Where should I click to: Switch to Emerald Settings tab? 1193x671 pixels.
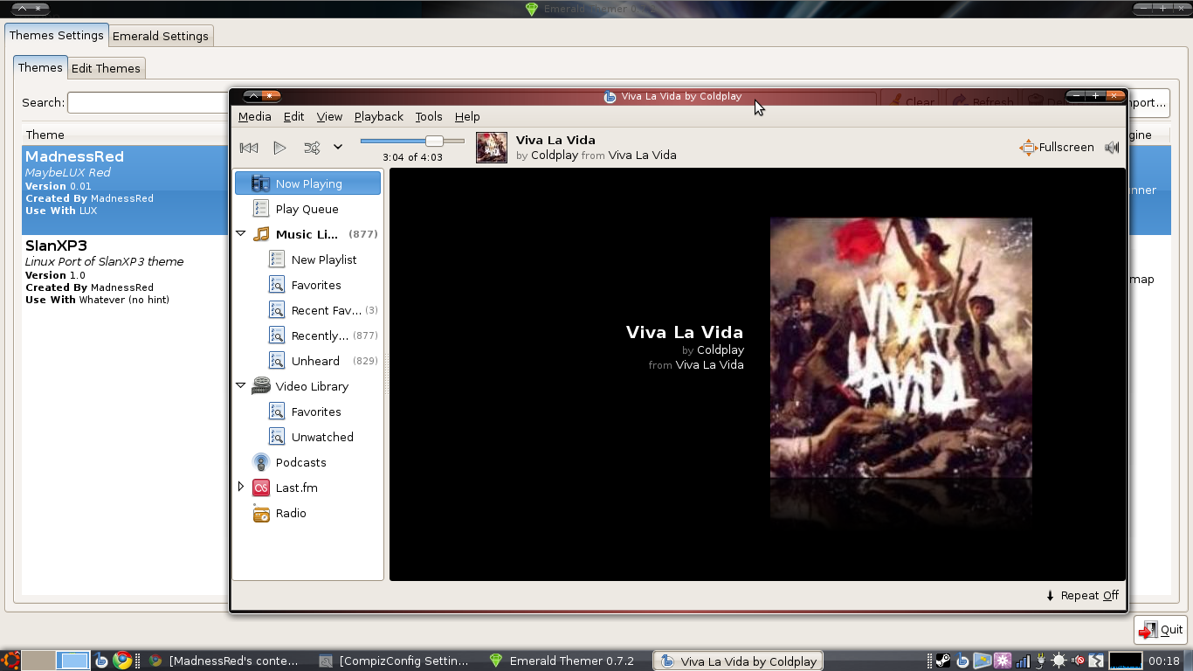pyautogui.click(x=161, y=36)
